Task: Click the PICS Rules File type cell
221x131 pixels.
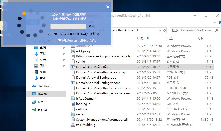Action: coord(177,109)
